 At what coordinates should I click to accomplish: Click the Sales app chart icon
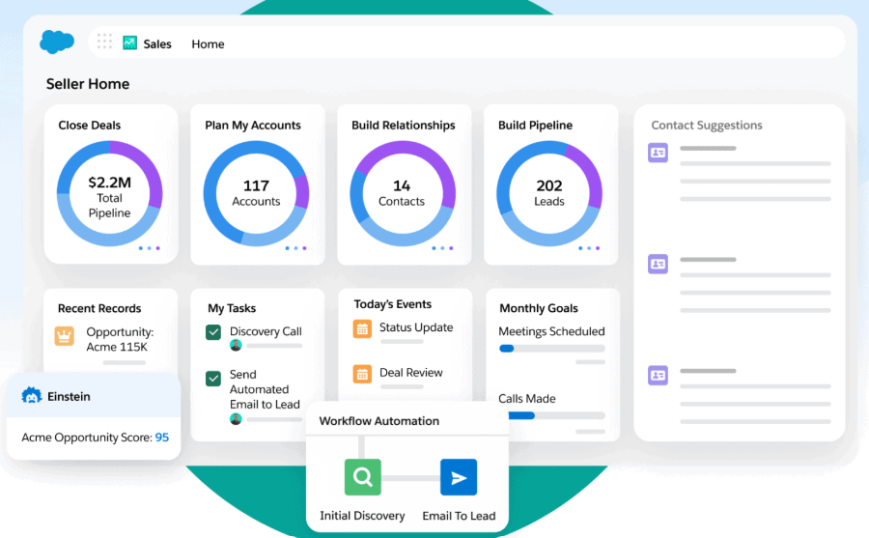pos(129,42)
